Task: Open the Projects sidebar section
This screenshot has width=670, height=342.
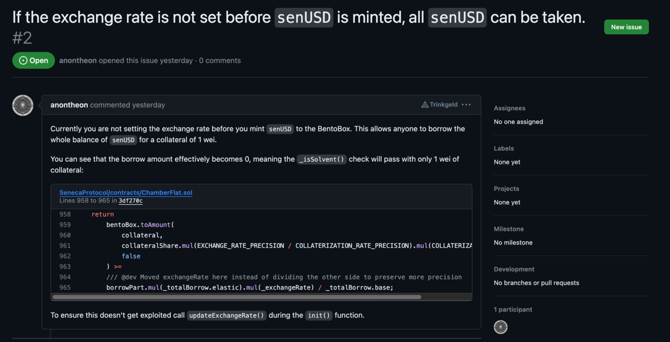Action: (x=506, y=189)
